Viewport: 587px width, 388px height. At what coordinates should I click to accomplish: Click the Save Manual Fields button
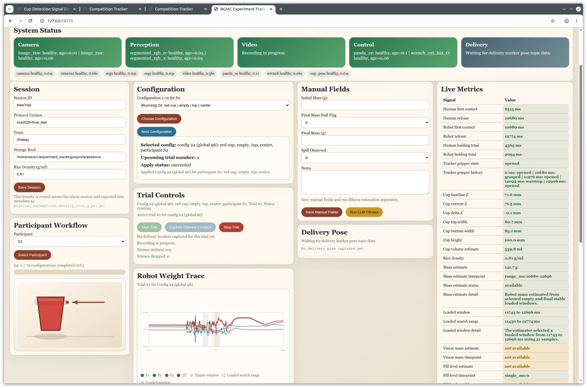[x=322, y=212]
